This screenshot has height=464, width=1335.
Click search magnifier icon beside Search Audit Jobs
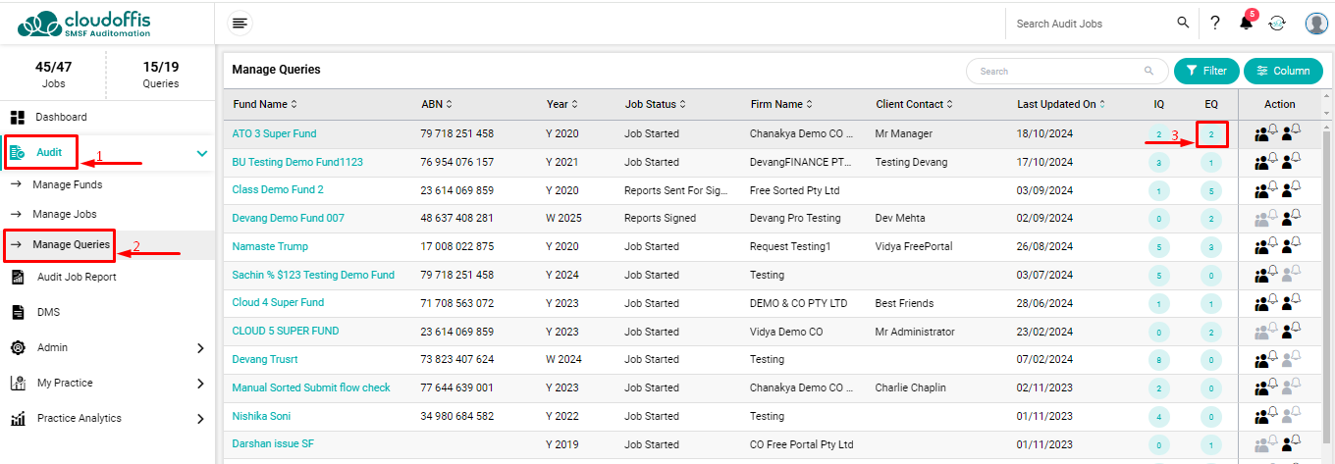point(1183,23)
